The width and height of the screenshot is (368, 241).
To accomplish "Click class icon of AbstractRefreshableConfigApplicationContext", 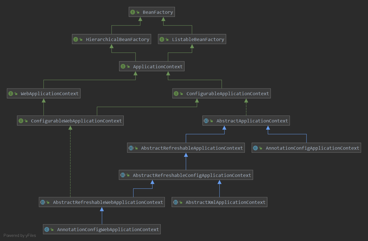I will [x=123, y=175].
